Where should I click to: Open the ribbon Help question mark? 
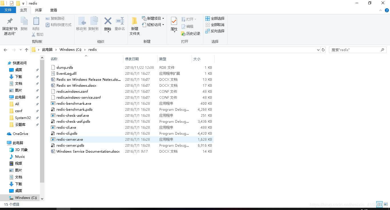[x=387, y=10]
